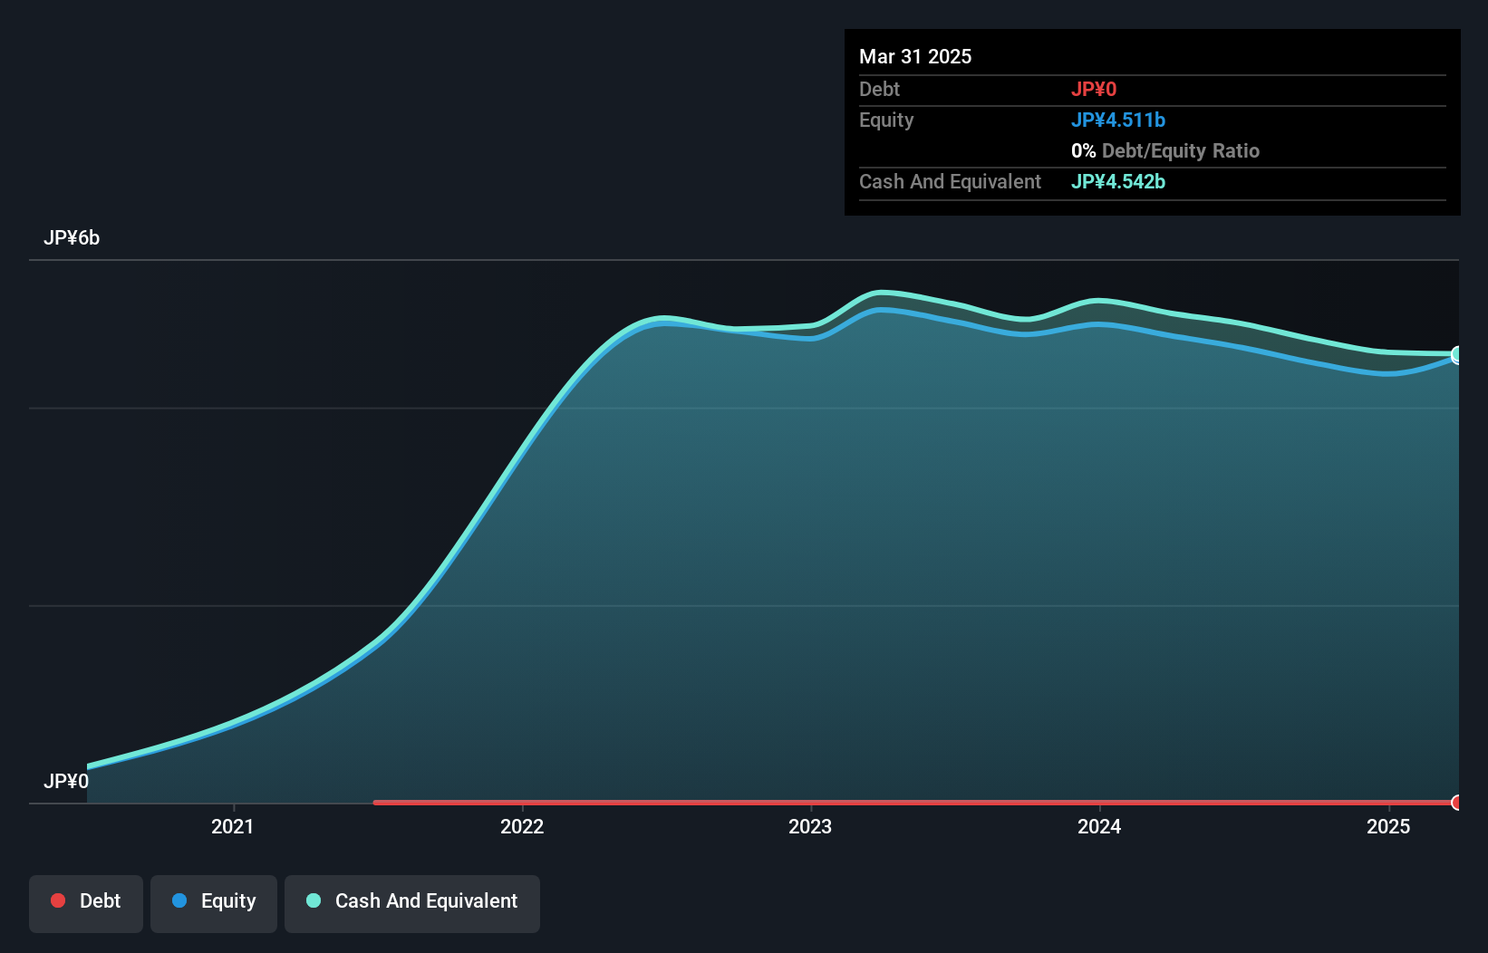
Task: Click the red Debt endpoint marker
Action: point(1457,803)
